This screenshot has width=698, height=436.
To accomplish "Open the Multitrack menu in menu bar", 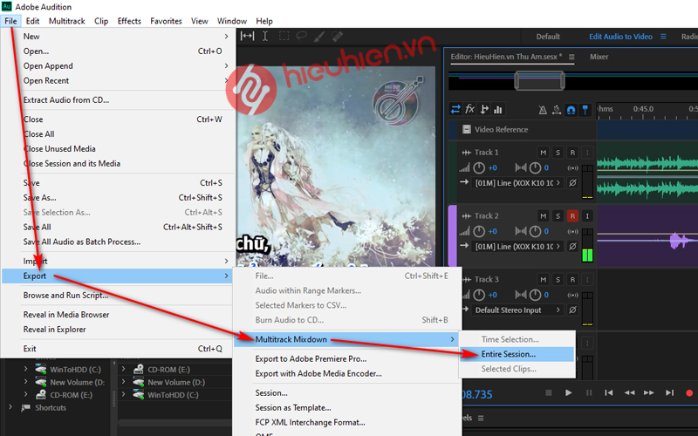I will pyautogui.click(x=67, y=21).
